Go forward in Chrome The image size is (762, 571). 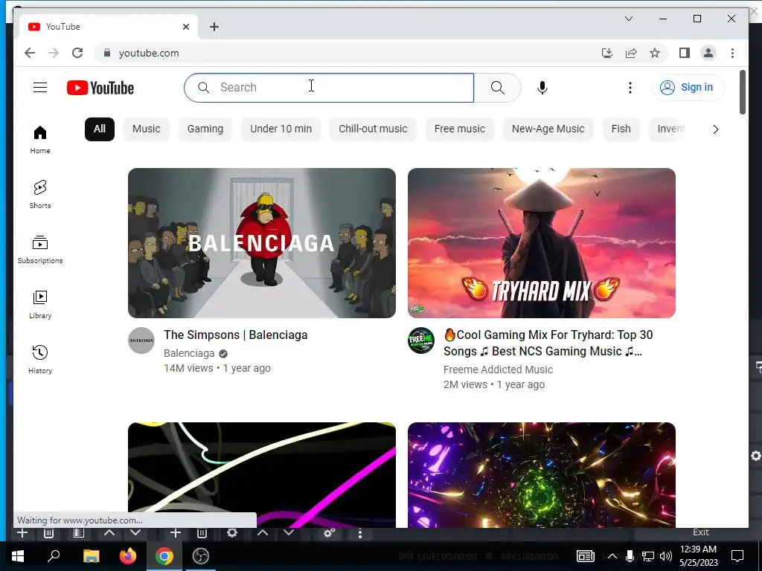[54, 53]
